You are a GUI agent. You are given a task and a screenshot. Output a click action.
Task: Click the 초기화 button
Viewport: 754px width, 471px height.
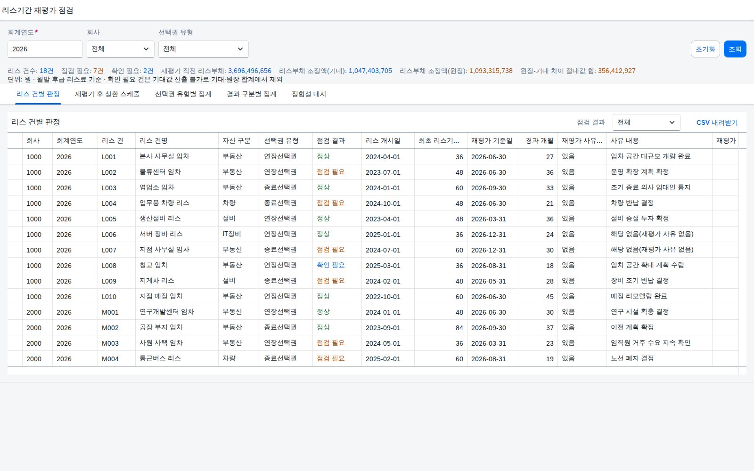[x=705, y=49]
